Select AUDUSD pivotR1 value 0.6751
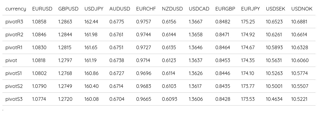The image size is (317, 114). pyautogui.click(x=116, y=47)
